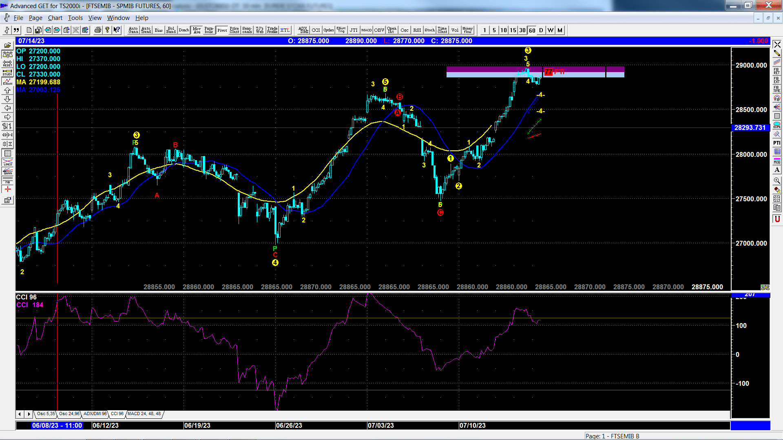
Task: Click the Auto Gann study button
Action: point(133,30)
